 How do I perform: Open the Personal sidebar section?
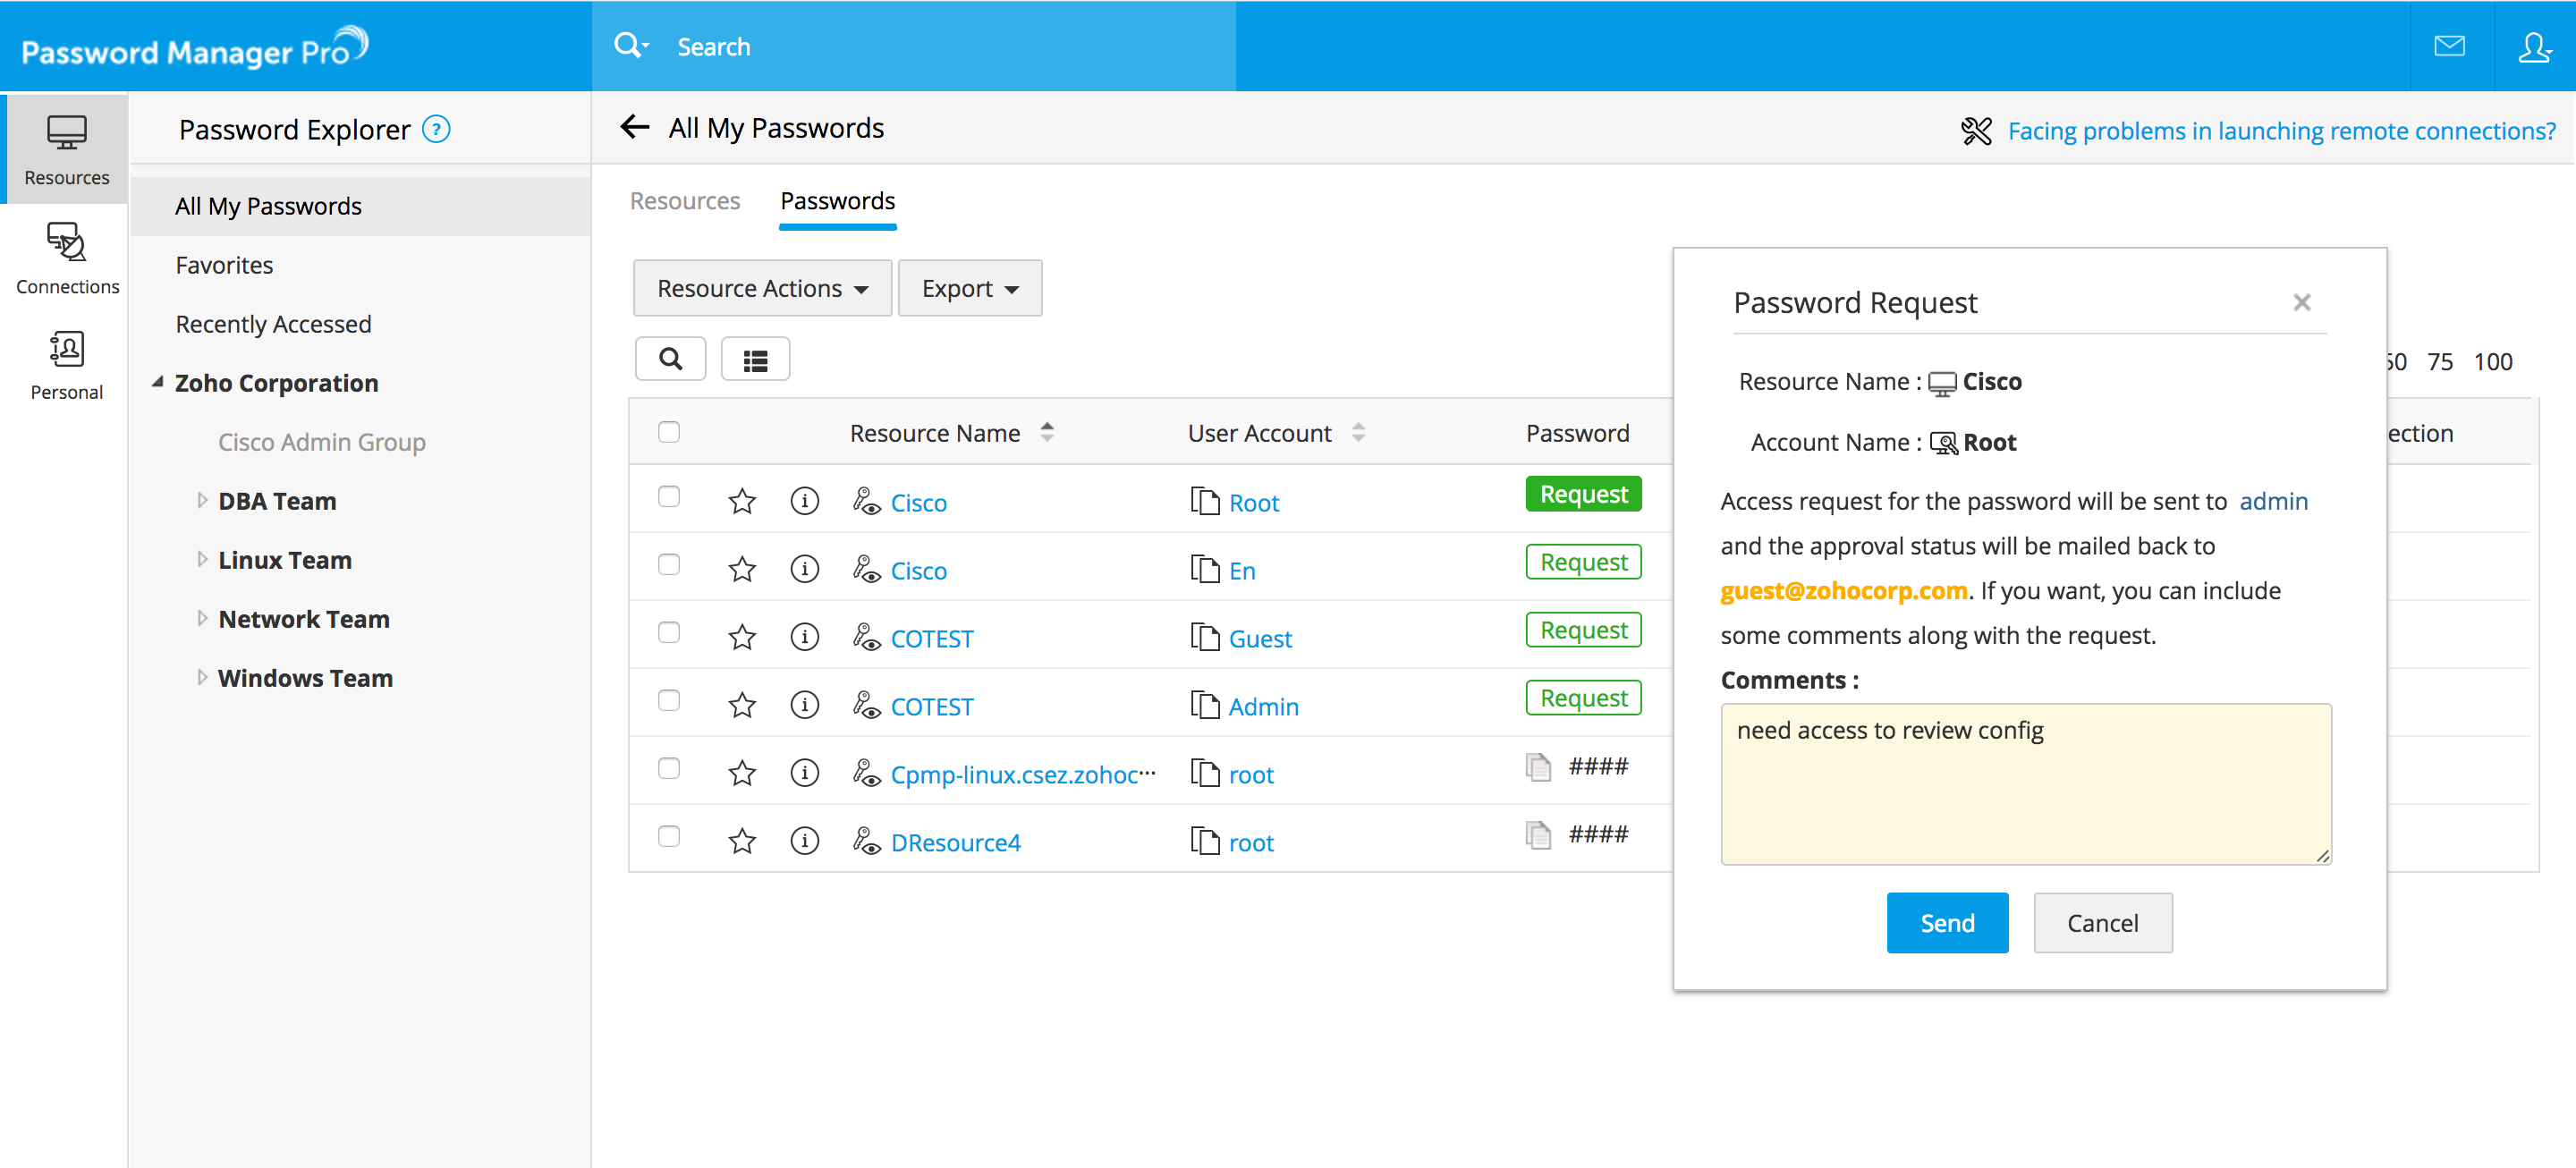click(67, 365)
